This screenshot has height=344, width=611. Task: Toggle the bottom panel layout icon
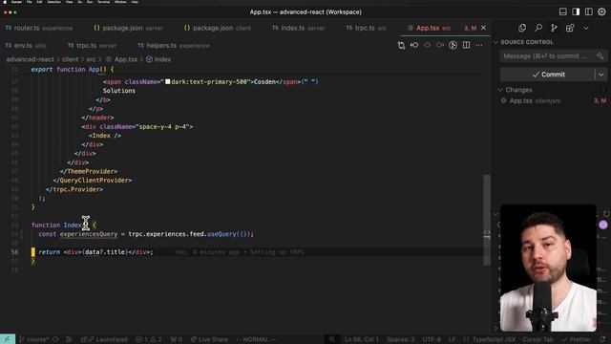pos(562,11)
